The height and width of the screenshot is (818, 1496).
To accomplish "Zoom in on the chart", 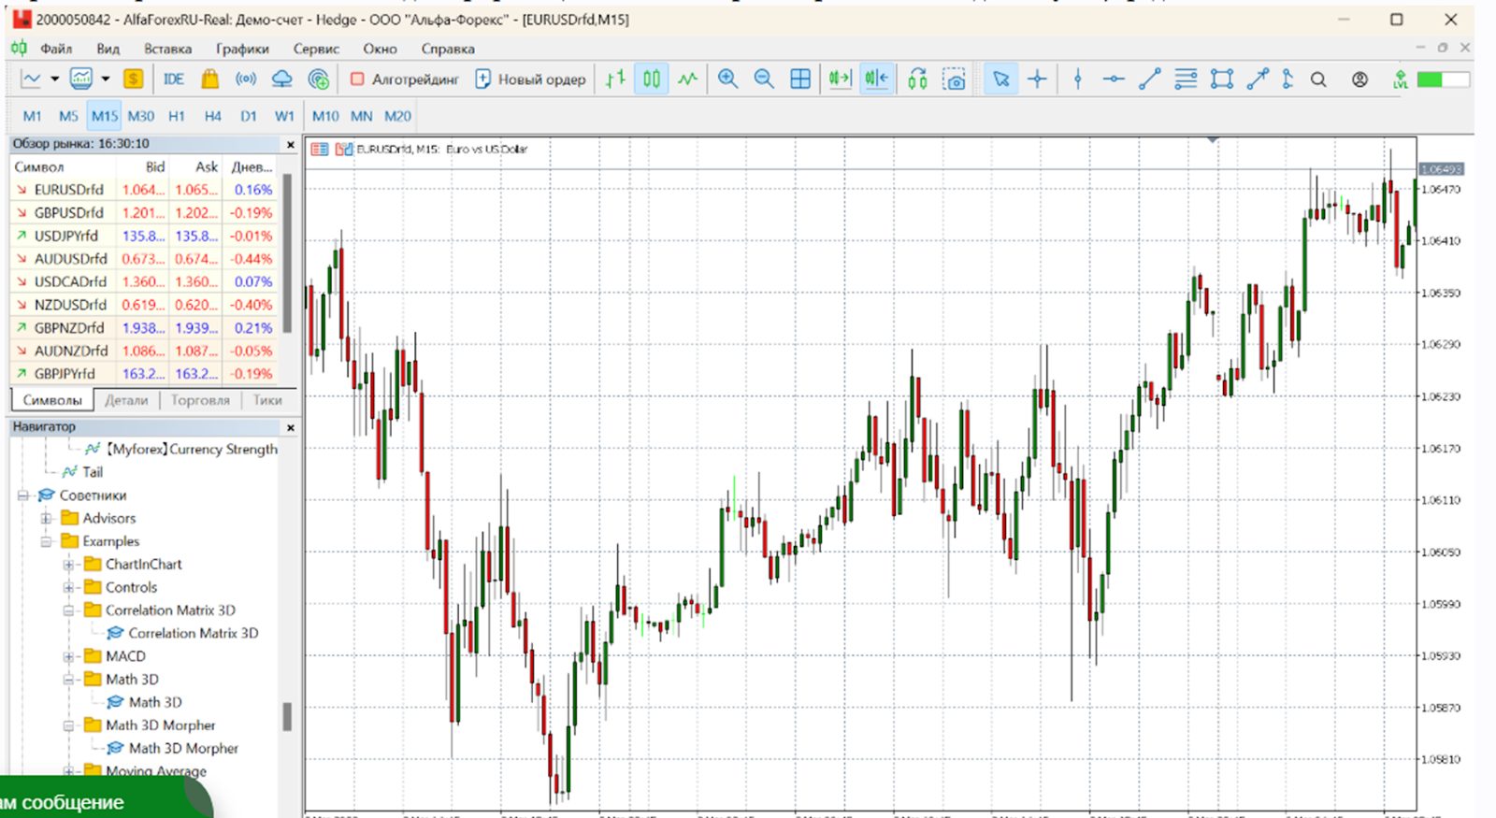I will coord(727,79).
